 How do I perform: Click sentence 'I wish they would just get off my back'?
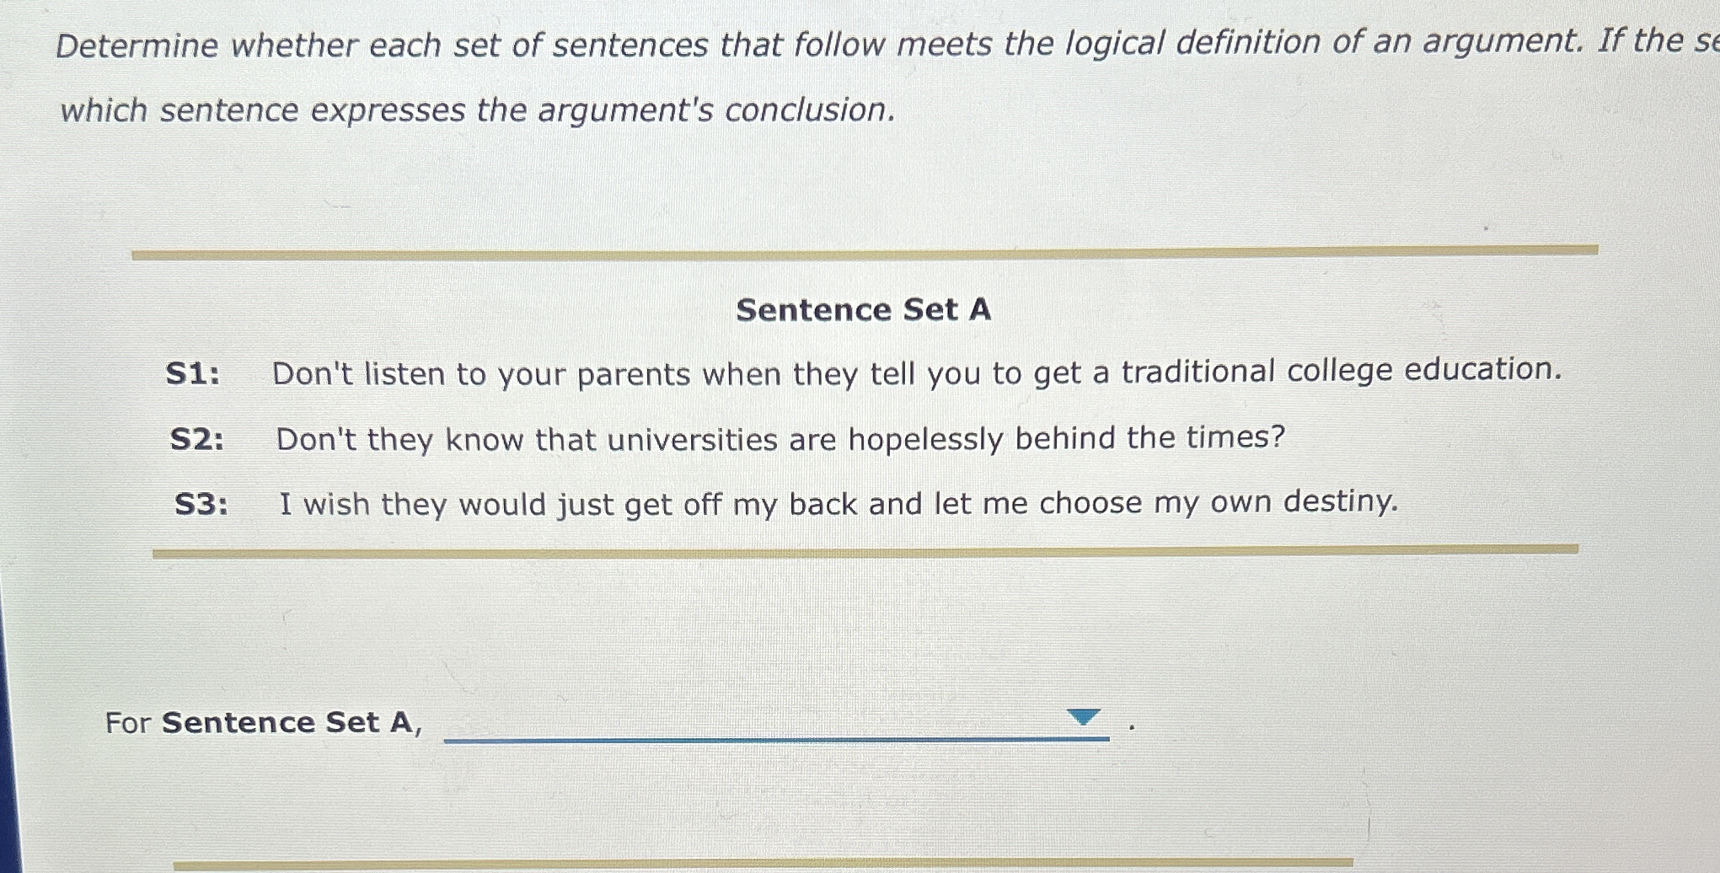pyautogui.click(x=839, y=503)
